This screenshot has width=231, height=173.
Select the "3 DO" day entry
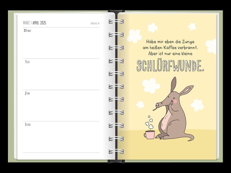pos(27,125)
